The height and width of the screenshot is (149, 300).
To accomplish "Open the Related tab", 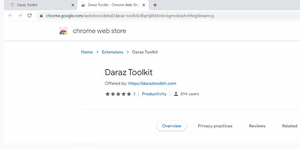I will tap(289, 126).
